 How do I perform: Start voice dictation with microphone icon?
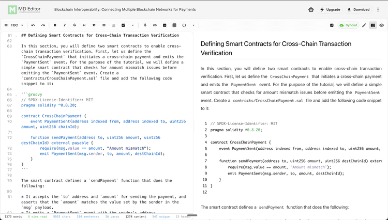click(x=145, y=25)
